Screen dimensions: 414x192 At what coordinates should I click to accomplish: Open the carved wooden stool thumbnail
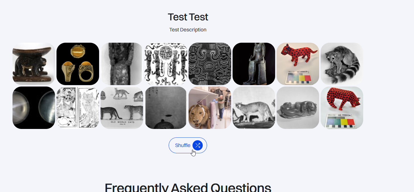click(x=34, y=64)
